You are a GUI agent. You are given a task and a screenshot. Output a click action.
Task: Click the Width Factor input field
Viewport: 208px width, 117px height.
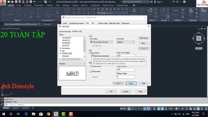coord(126,70)
